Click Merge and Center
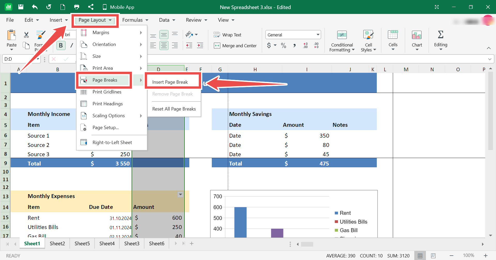Screen dimensions: 496x260 (x=235, y=46)
